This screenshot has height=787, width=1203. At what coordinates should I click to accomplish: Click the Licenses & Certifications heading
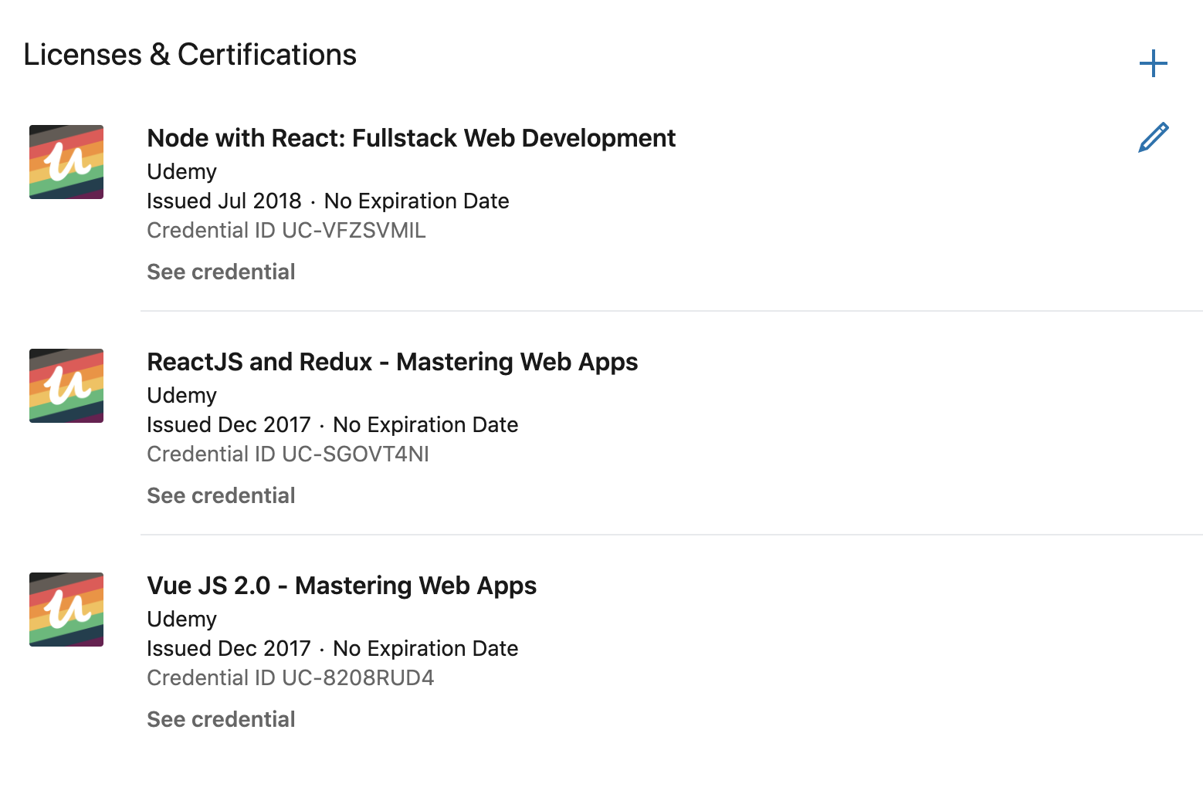tap(190, 55)
